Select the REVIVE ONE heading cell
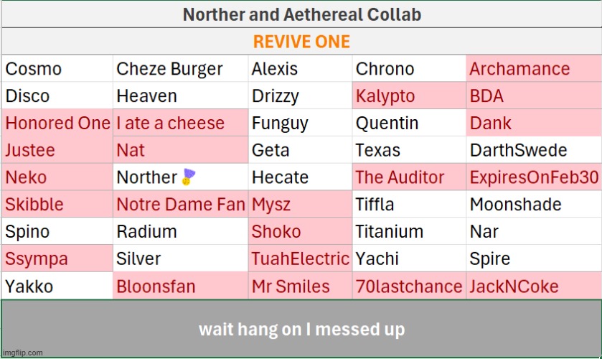 click(x=301, y=41)
